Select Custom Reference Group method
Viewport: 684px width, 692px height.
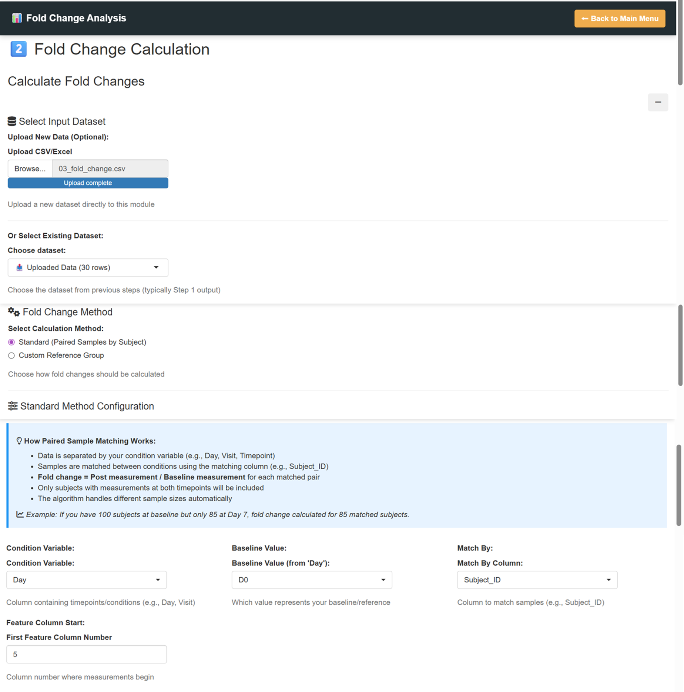11,355
